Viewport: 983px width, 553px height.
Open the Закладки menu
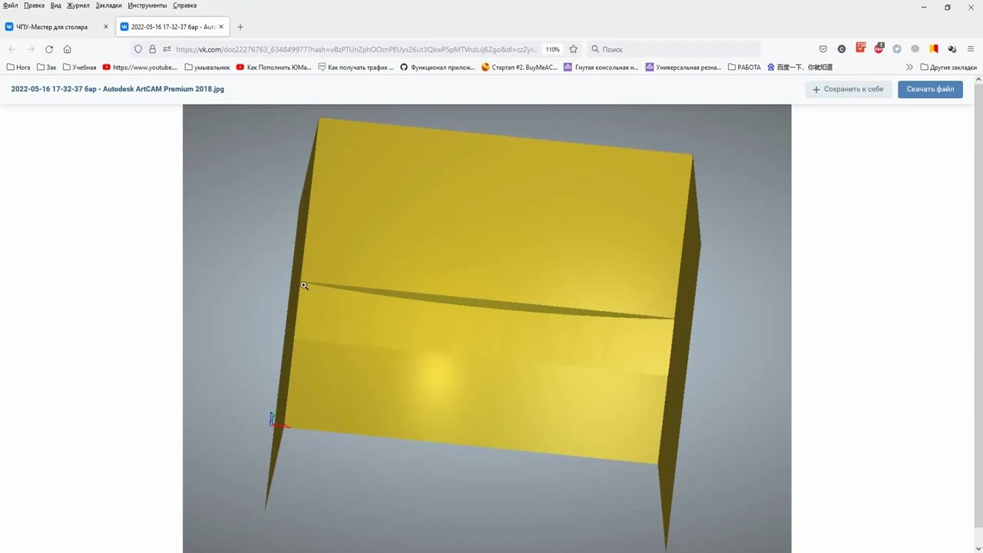coord(108,5)
